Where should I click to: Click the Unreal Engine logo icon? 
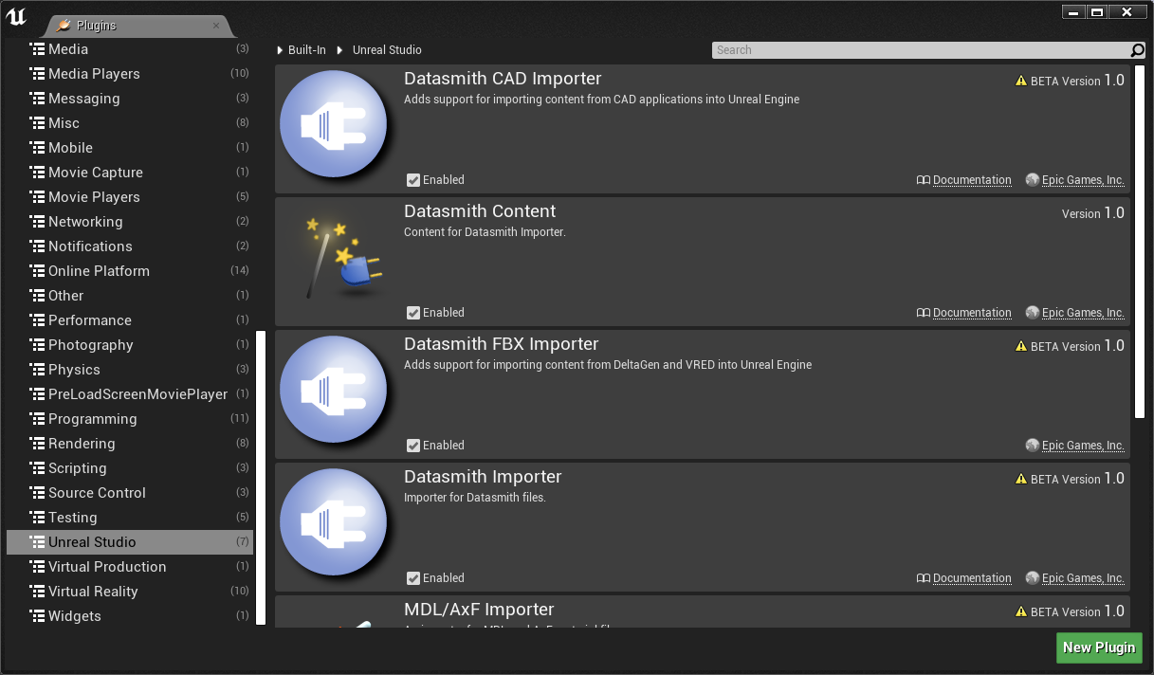16,18
